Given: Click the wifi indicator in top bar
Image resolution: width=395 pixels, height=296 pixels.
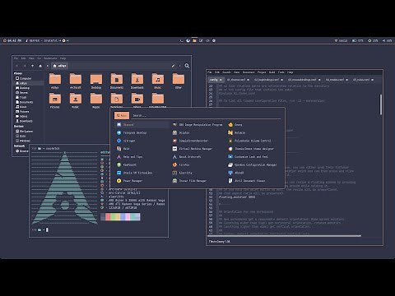Looking at the screenshot, I should pos(341,40).
